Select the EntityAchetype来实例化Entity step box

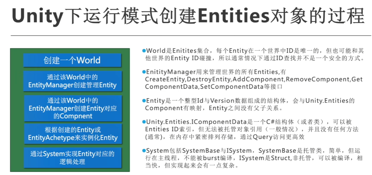coord(72,134)
